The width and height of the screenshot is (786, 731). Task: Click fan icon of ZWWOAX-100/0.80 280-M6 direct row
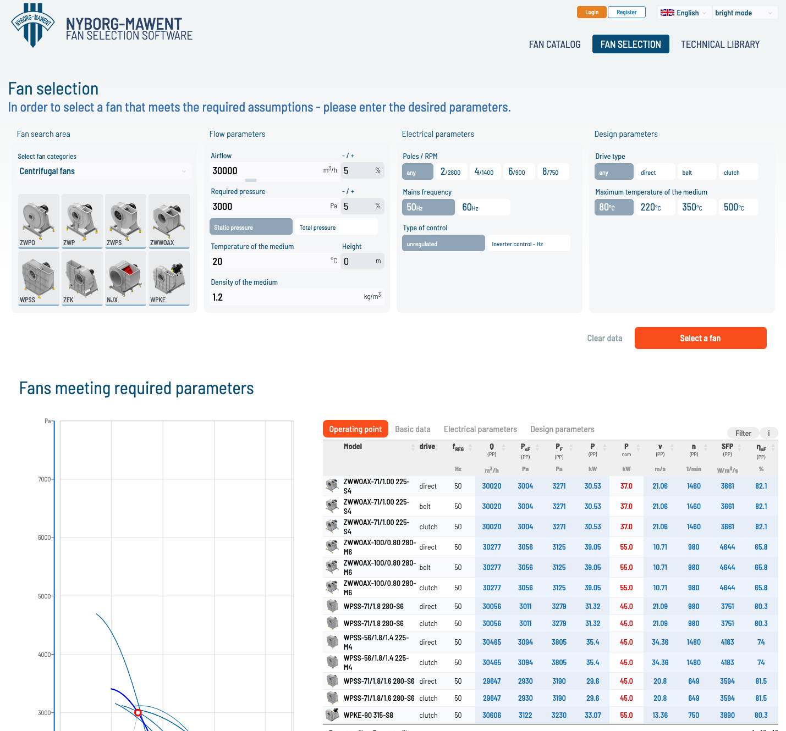point(332,546)
